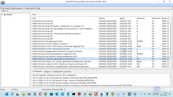Click value 3600 in the Значение column

coord(139,46)
